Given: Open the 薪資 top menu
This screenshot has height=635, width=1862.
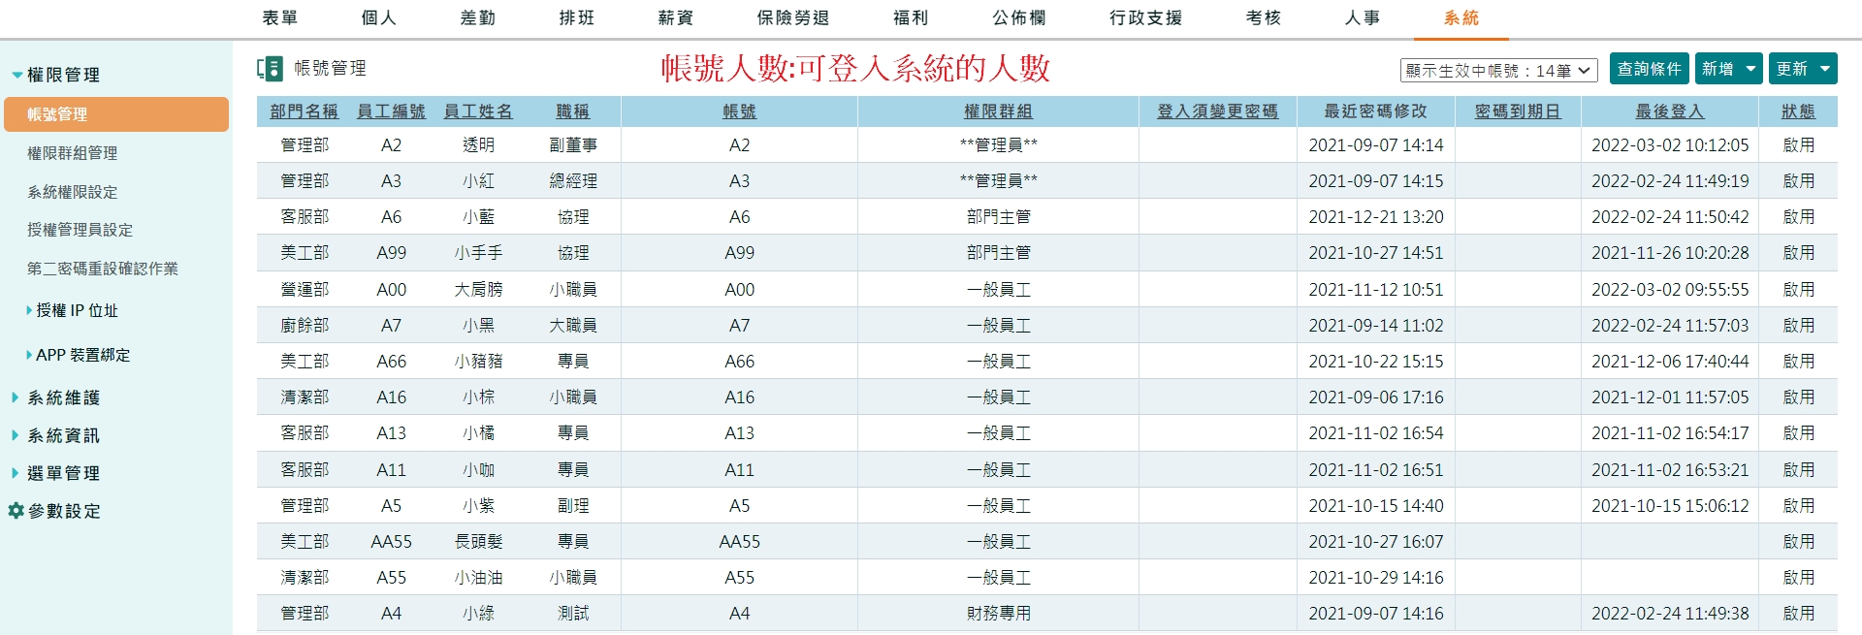Looking at the screenshot, I should tap(676, 17).
